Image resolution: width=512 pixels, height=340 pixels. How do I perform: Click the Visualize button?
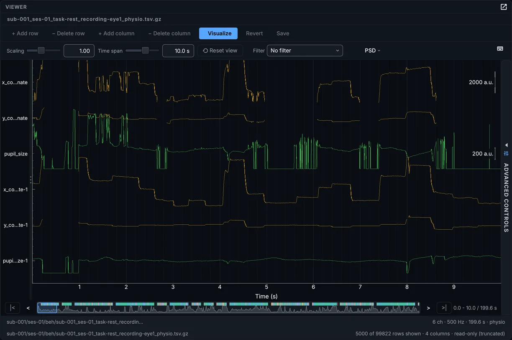coord(218,33)
